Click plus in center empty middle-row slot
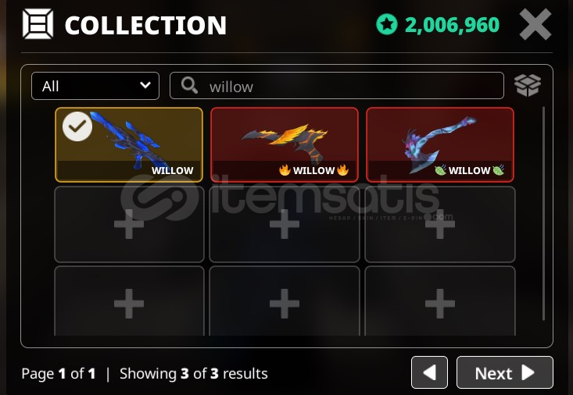The width and height of the screenshot is (573, 395). click(285, 224)
